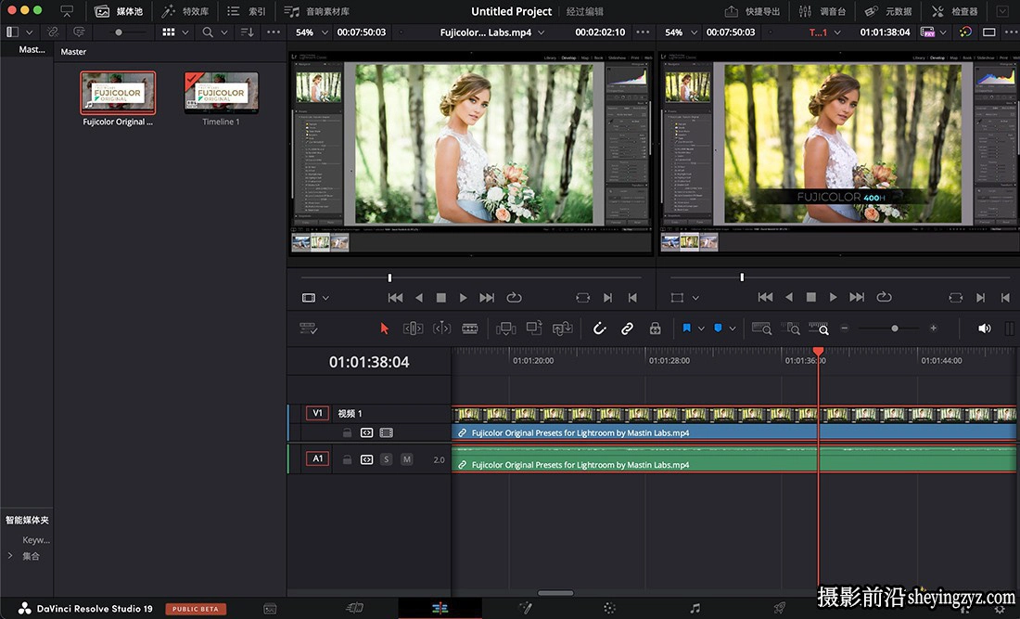Viewport: 1020px width, 619px height.
Task: Click the Overwrite Clip icon
Action: tap(534, 328)
